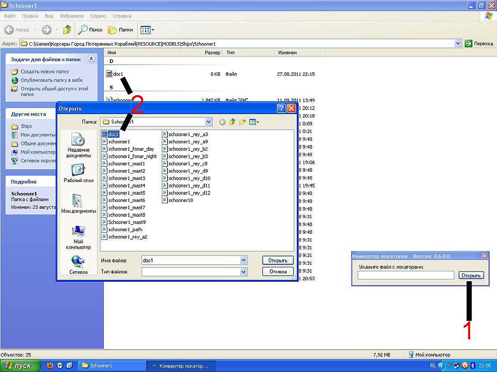Open the Сервис menu
This screenshot has height=372, width=497.
coord(98,16)
